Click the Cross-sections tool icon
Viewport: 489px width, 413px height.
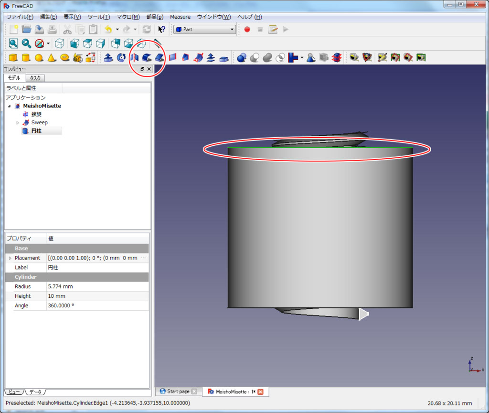click(337, 57)
